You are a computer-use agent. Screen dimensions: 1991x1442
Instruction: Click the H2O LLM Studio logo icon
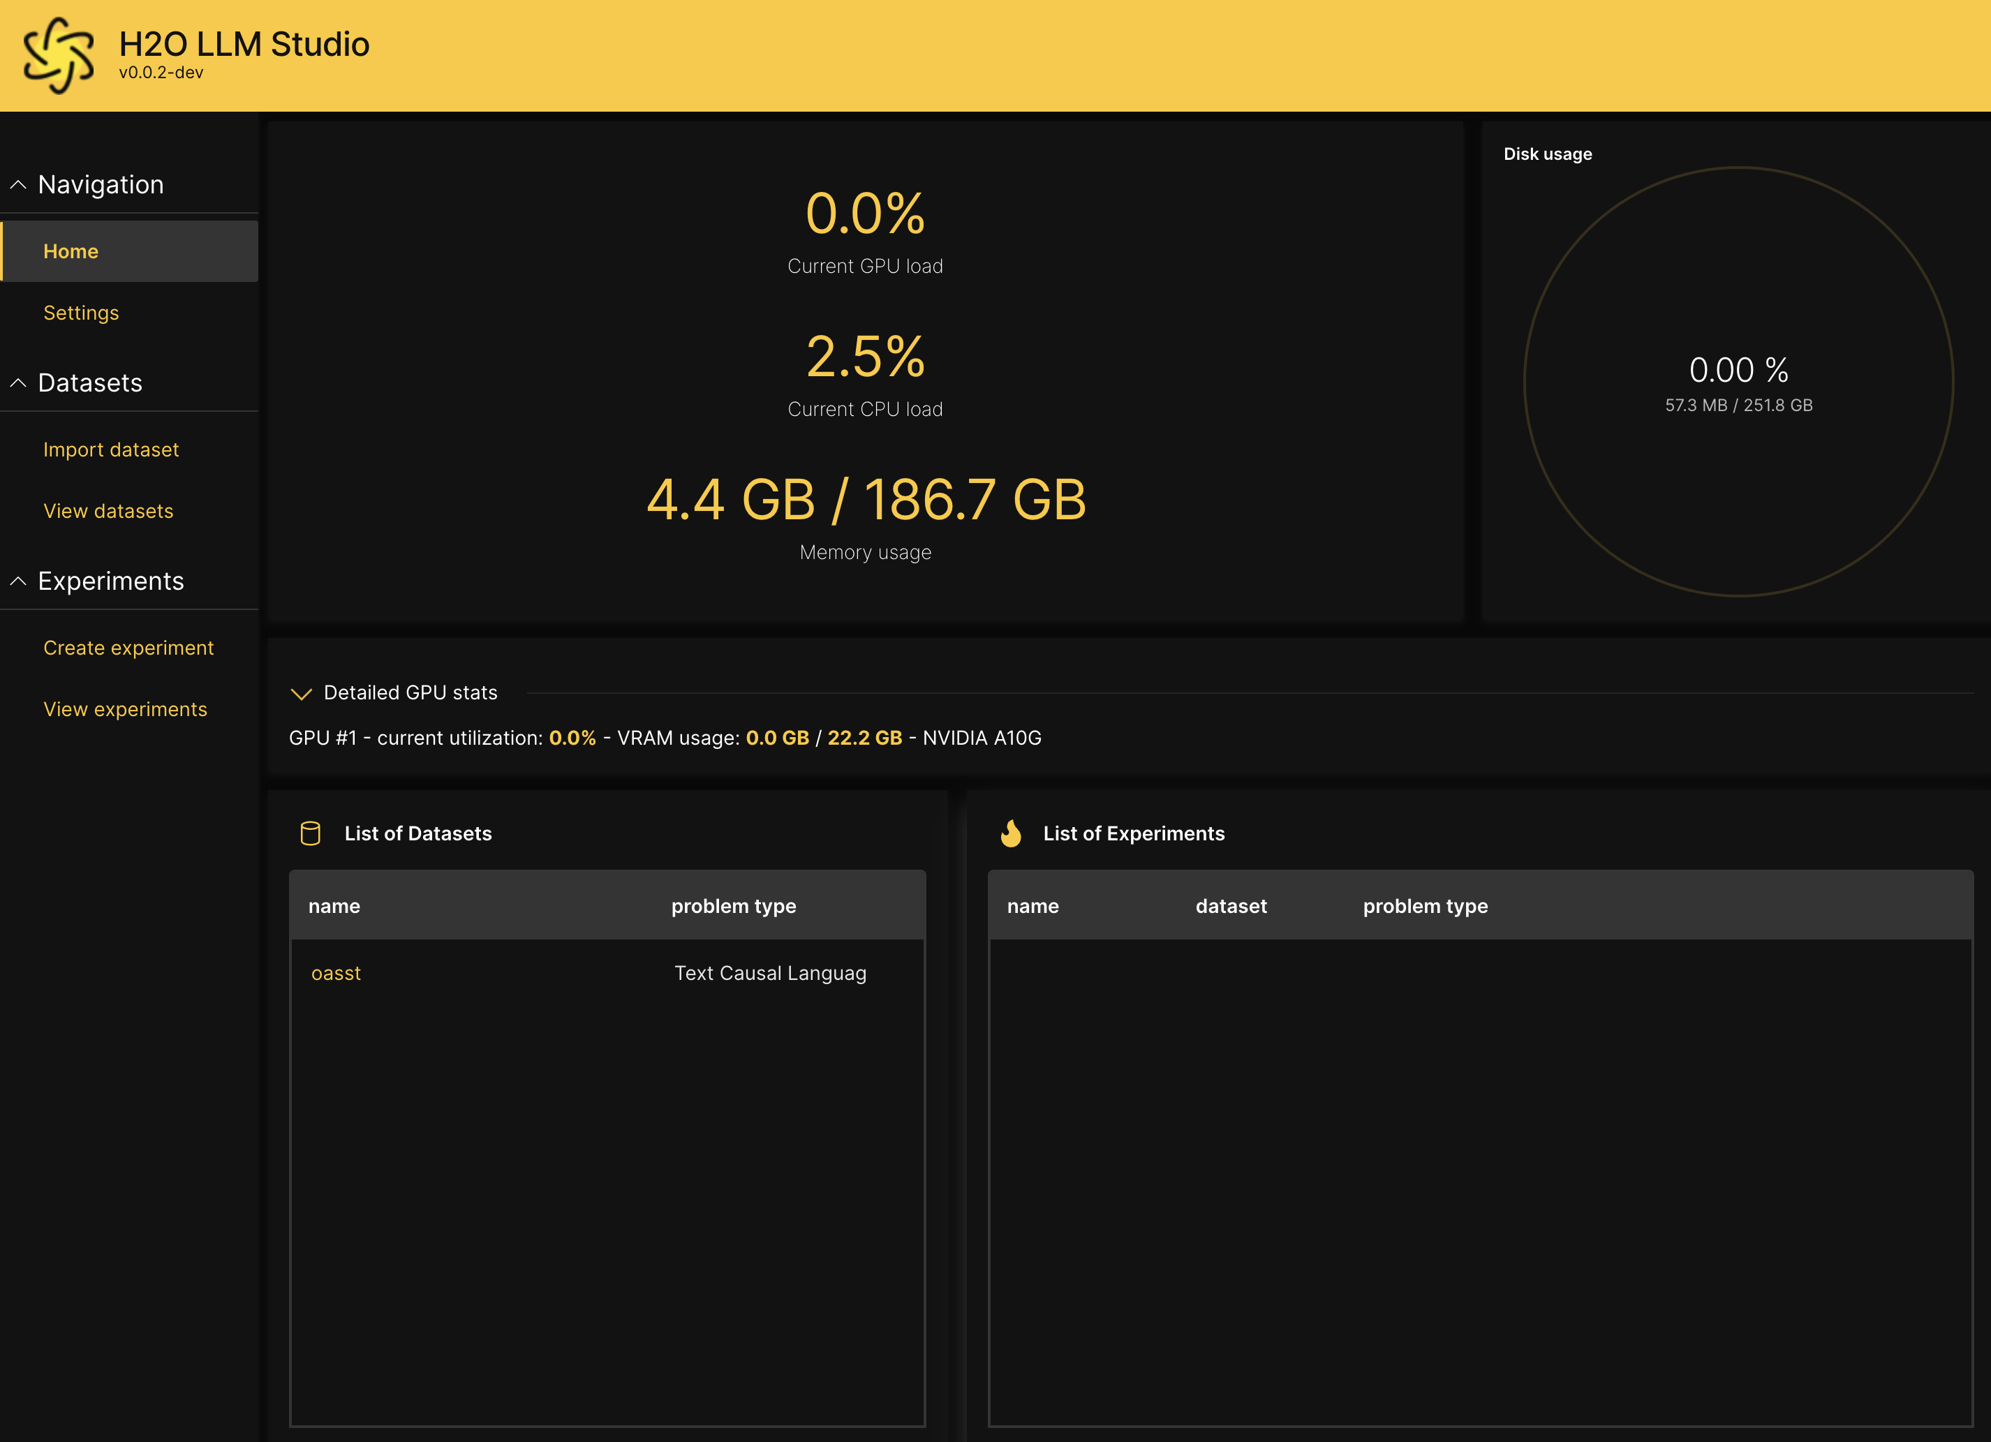pyautogui.click(x=58, y=55)
